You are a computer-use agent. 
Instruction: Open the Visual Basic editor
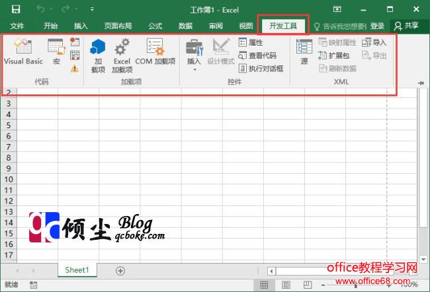(23, 52)
